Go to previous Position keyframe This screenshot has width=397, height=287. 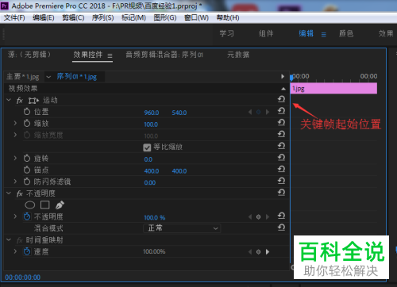click(x=250, y=112)
